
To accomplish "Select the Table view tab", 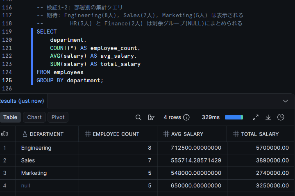I will [x=10, y=117].
